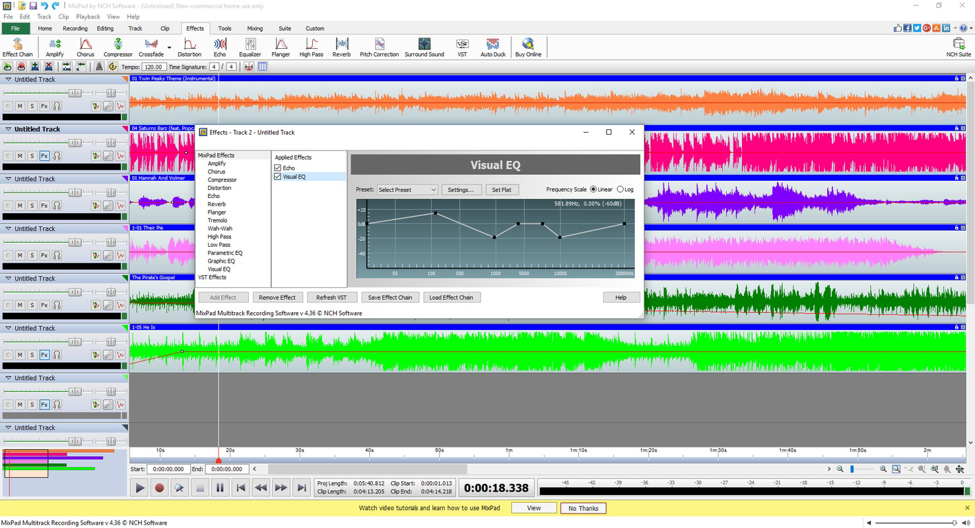Select the Linear frequency scale radio

pyautogui.click(x=593, y=189)
